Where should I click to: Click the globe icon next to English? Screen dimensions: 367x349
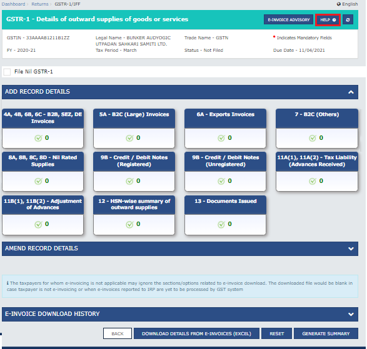pyautogui.click(x=339, y=4)
